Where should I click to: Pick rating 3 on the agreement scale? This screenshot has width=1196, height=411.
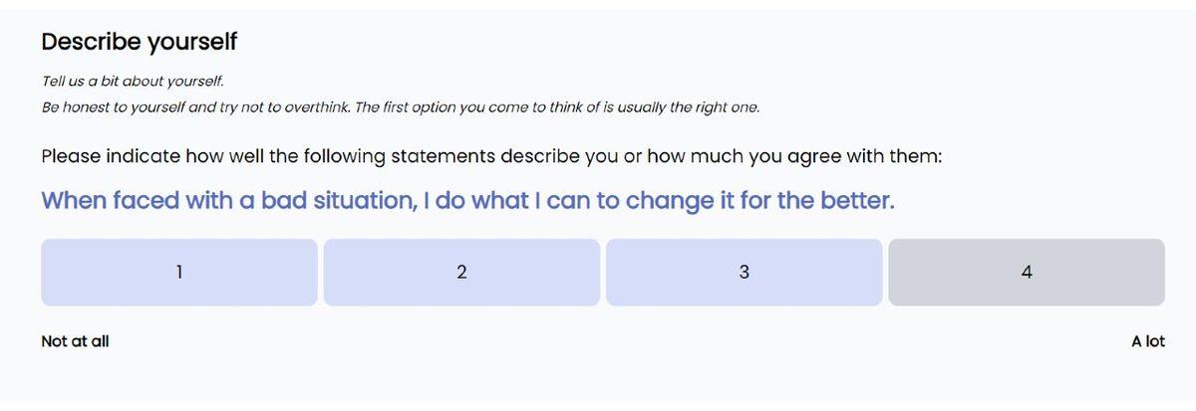point(744,272)
